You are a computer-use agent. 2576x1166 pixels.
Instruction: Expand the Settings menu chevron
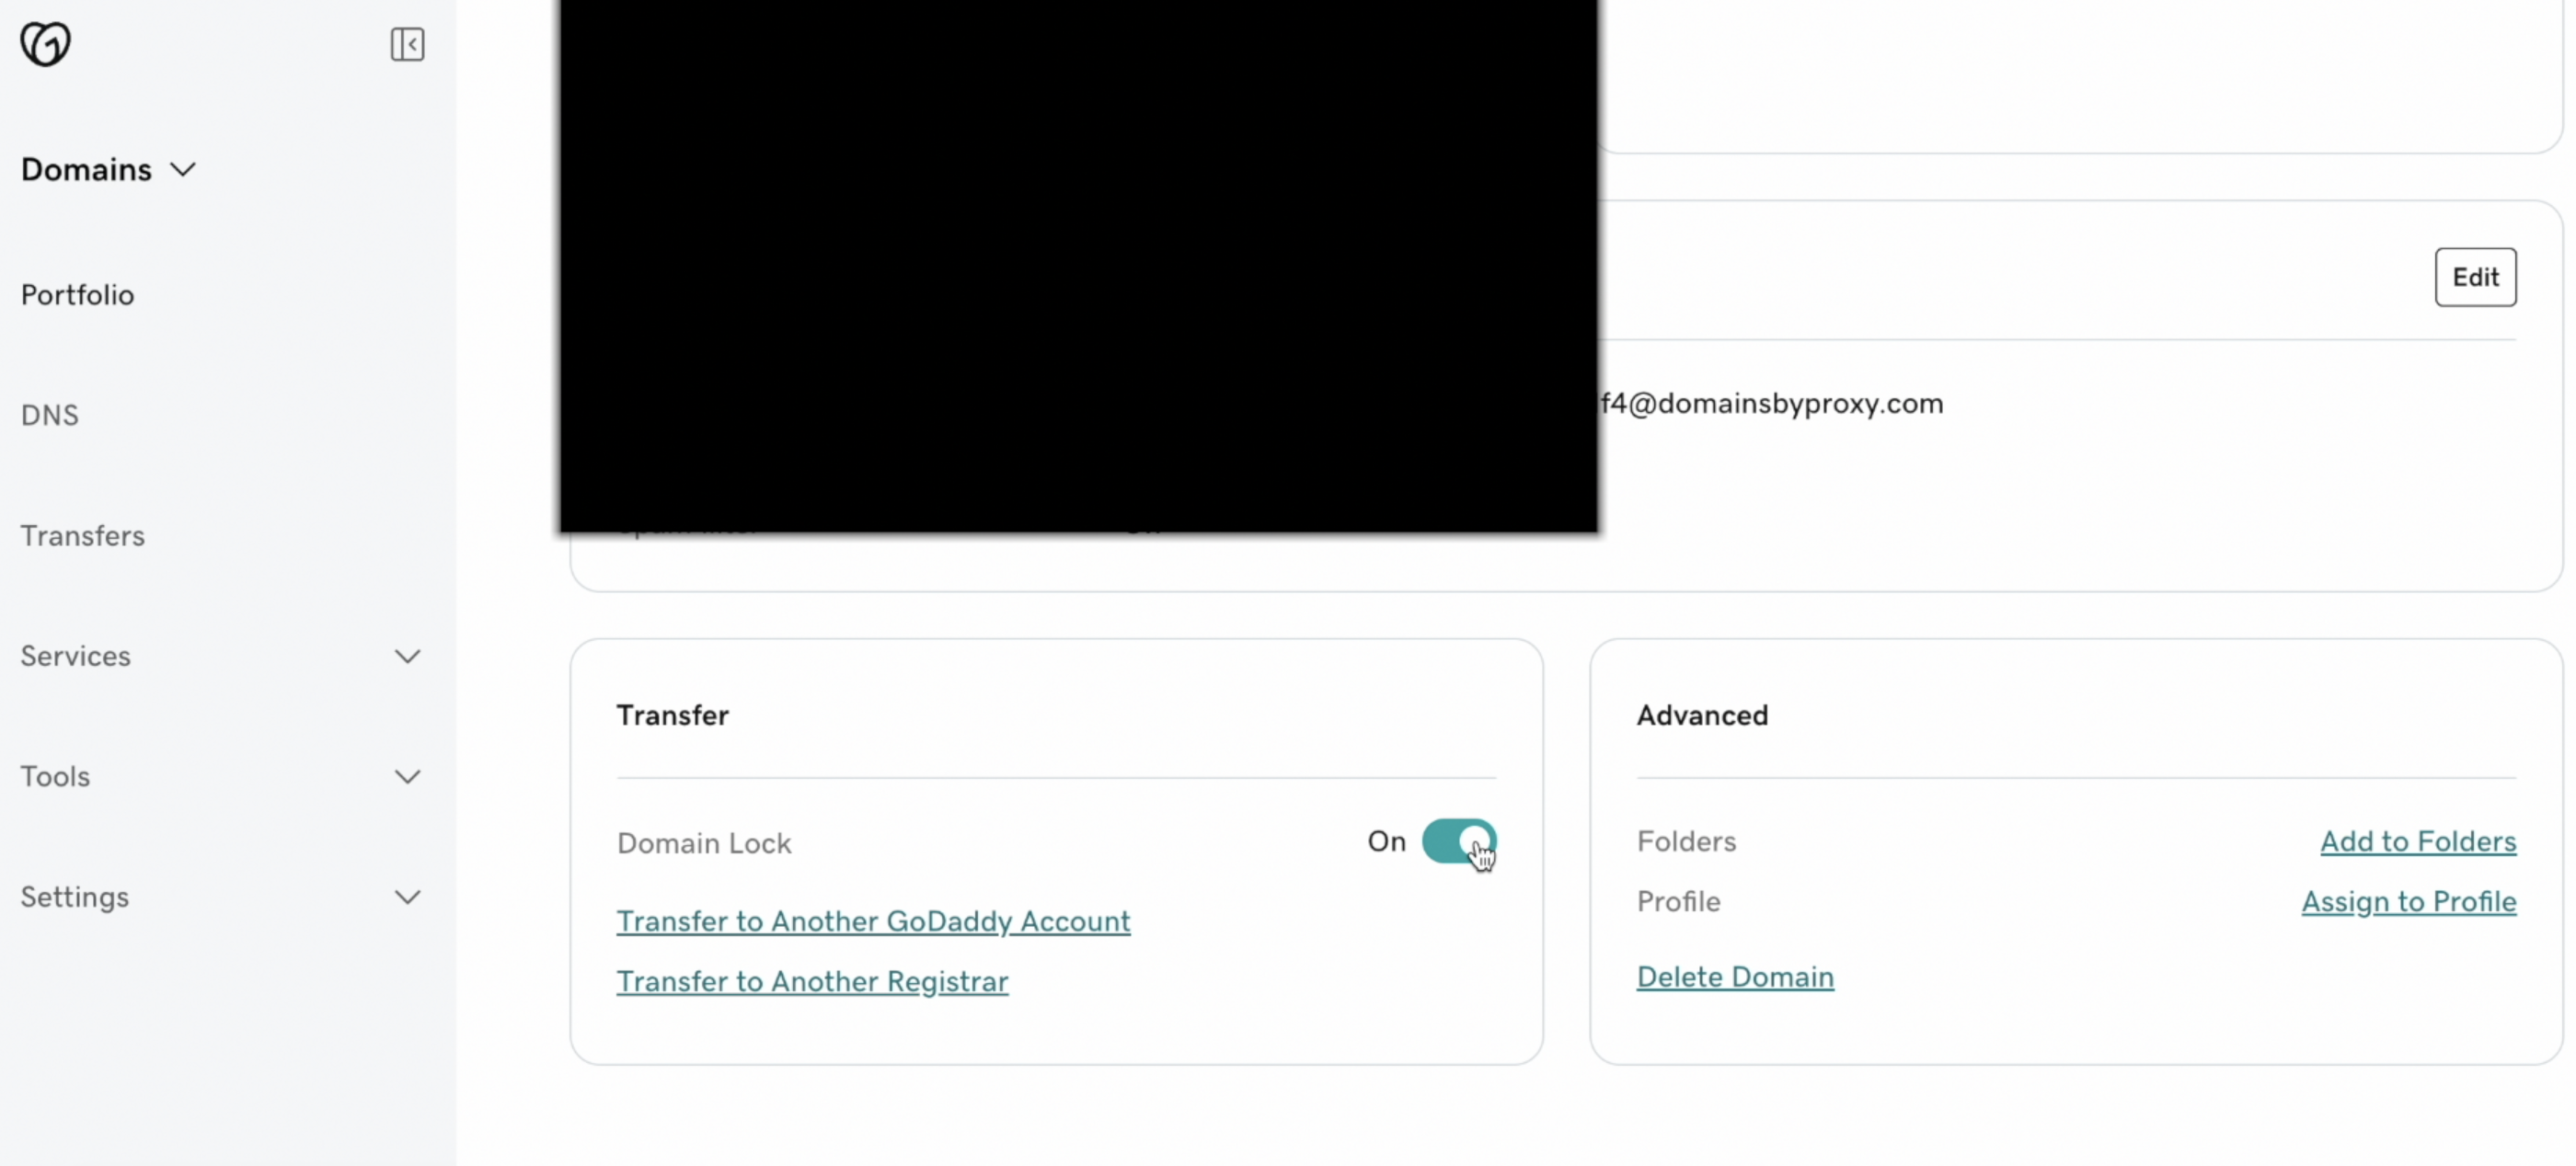point(407,897)
